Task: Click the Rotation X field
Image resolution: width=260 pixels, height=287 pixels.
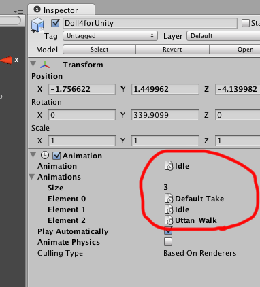Action: pos(82,115)
